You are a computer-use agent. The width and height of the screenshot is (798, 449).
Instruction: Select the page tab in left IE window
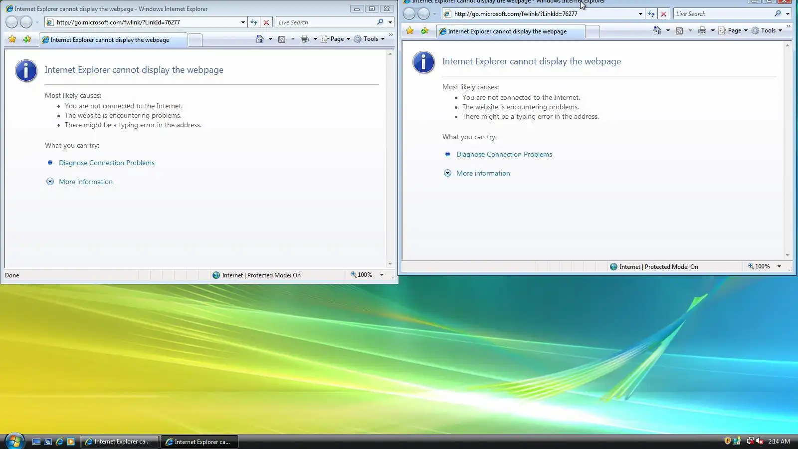(113, 40)
